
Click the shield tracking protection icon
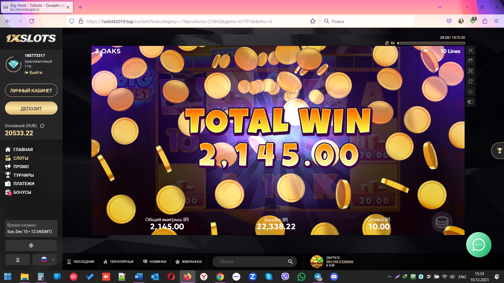[72, 21]
